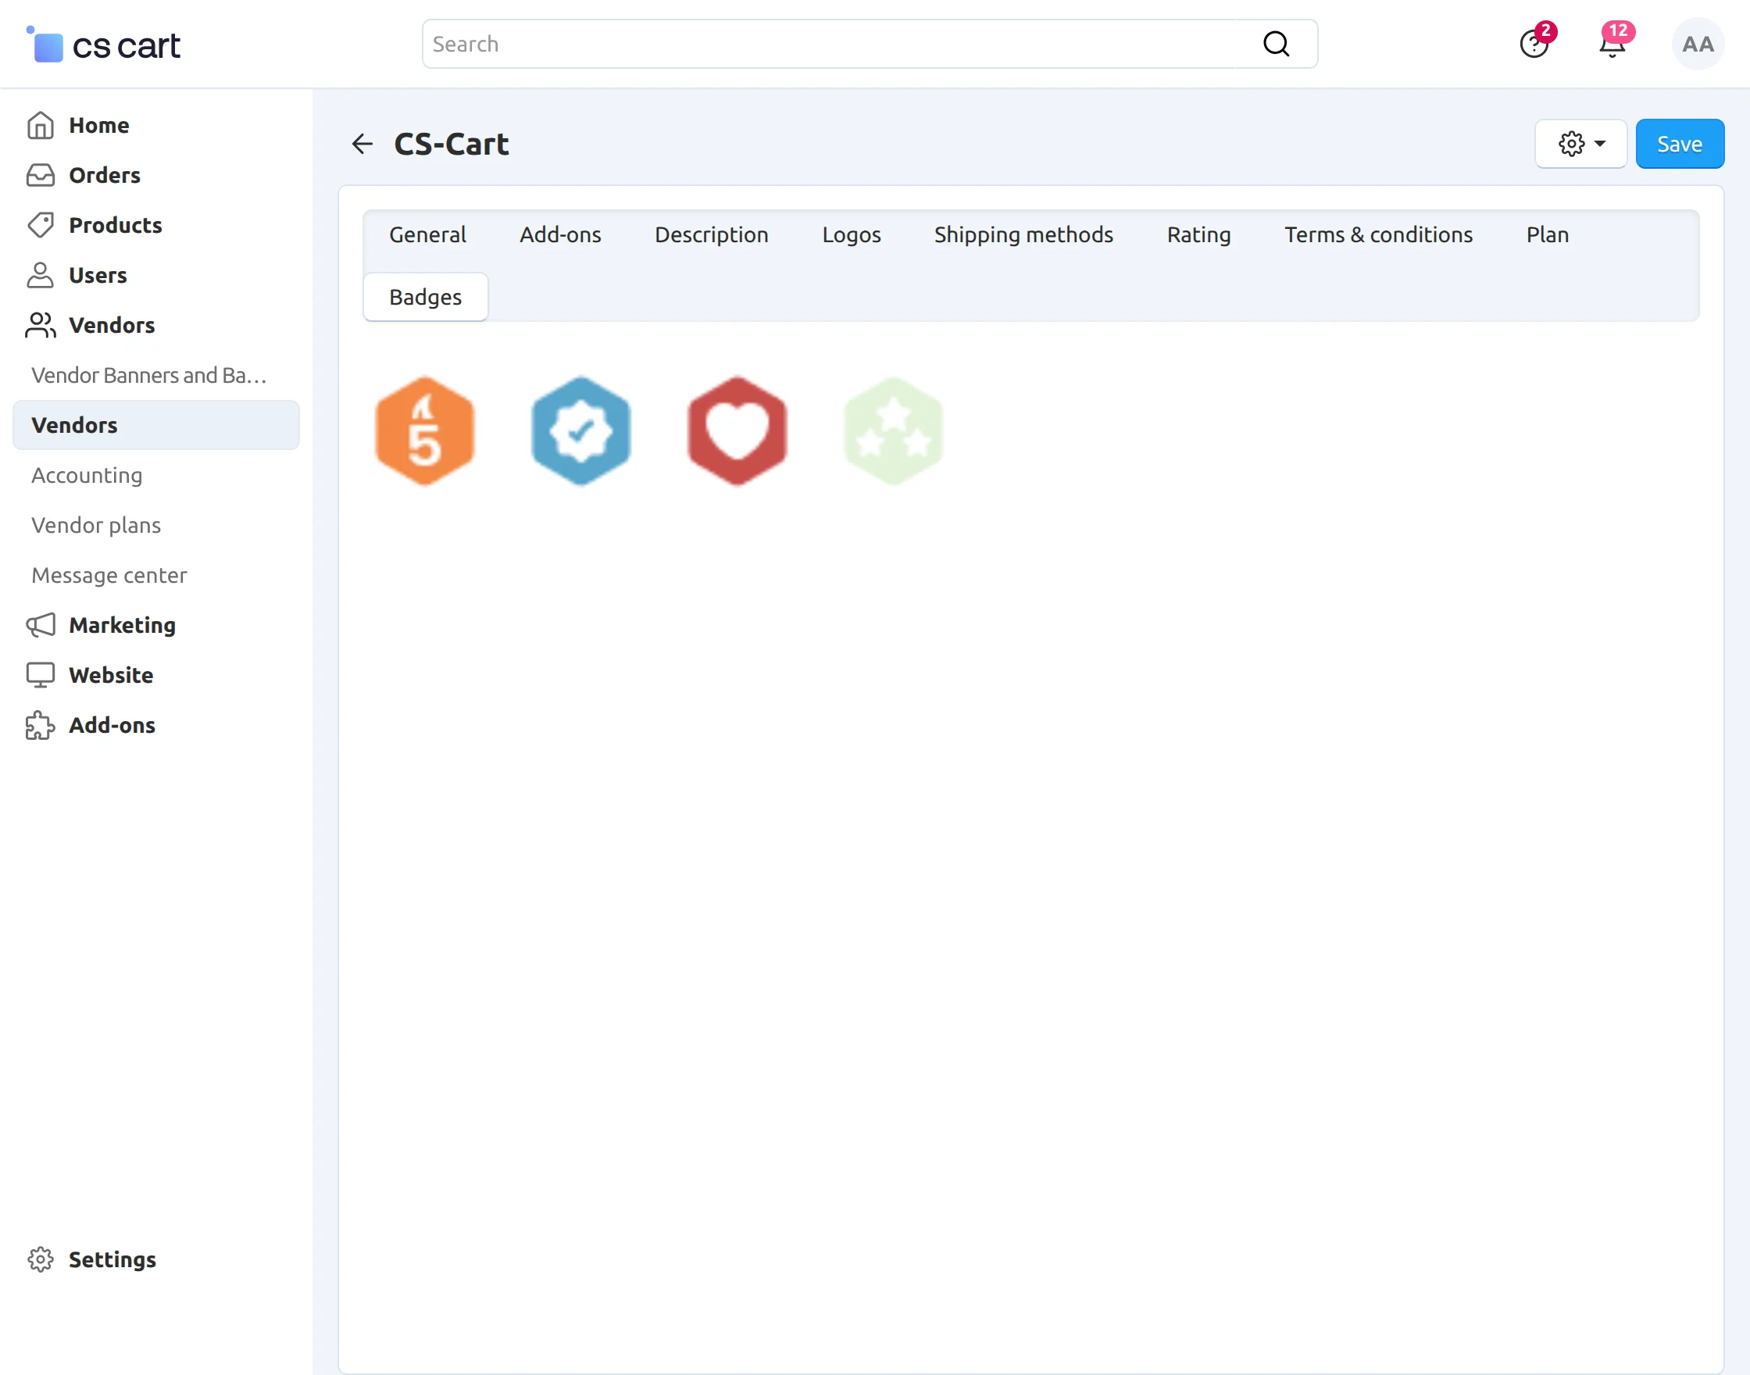The height and width of the screenshot is (1375, 1750).
Task: Expand the Marketing sidebar menu
Action: pos(122,626)
